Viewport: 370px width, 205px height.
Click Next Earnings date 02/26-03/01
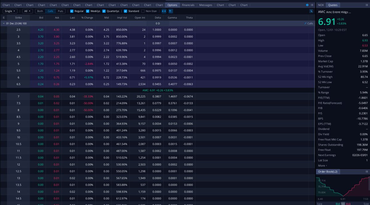click(x=360, y=155)
